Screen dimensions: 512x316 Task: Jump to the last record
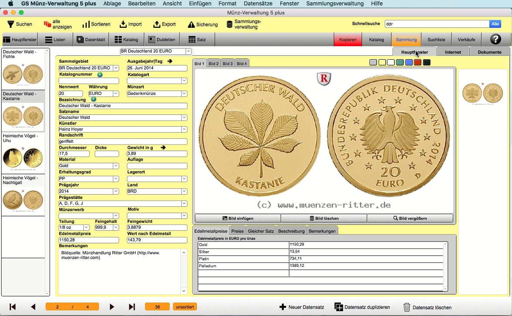pos(132,307)
